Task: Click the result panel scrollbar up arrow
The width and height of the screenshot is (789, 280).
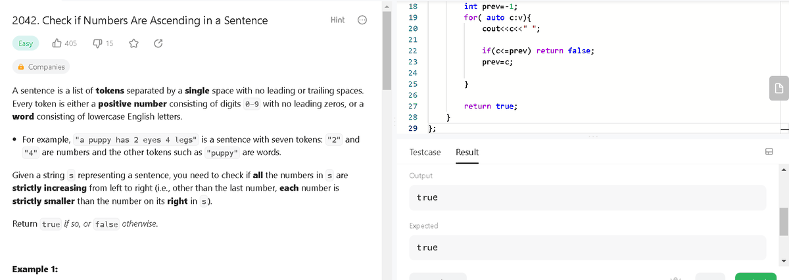Action: 783,169
